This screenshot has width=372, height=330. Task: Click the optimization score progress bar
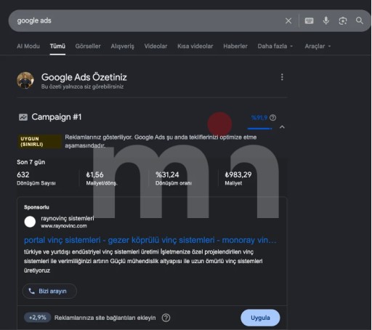(260, 129)
